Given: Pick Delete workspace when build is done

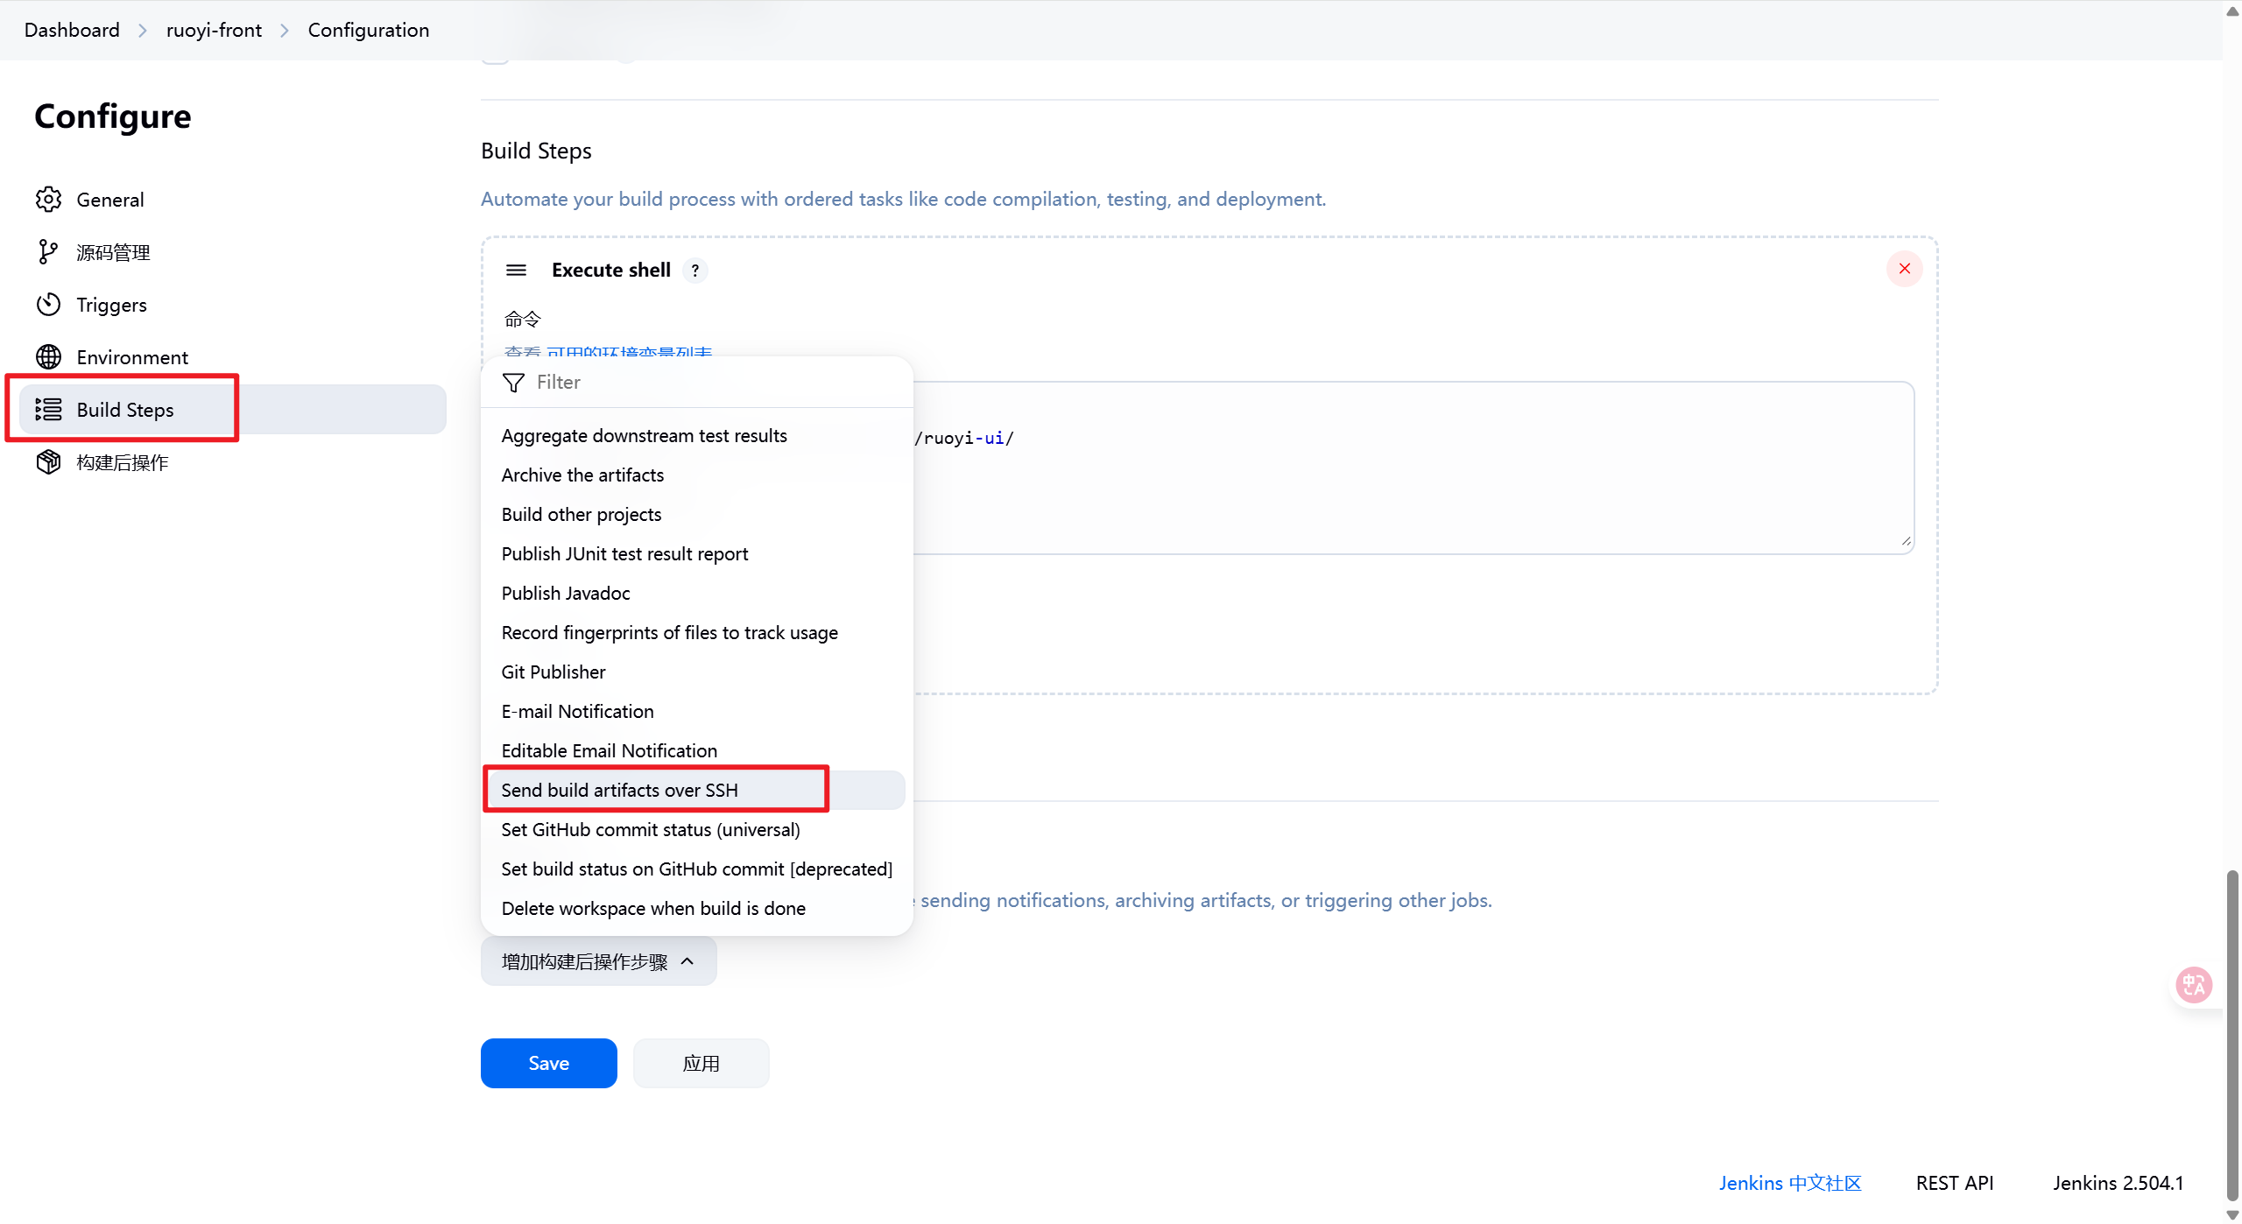Looking at the screenshot, I should click(x=653, y=908).
